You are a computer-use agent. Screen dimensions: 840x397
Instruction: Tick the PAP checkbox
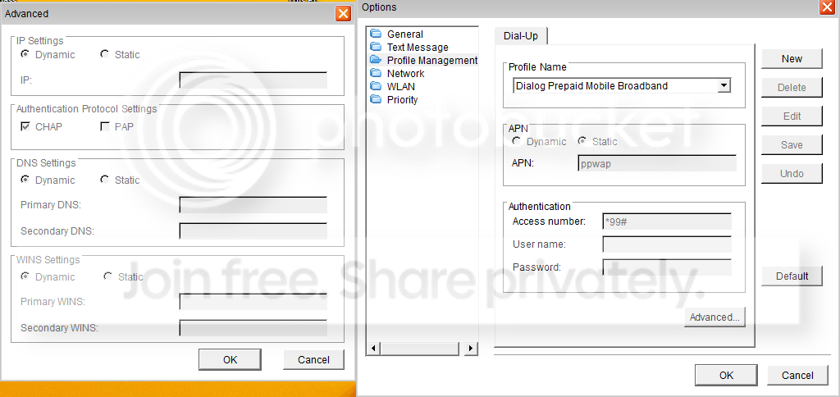tap(104, 127)
